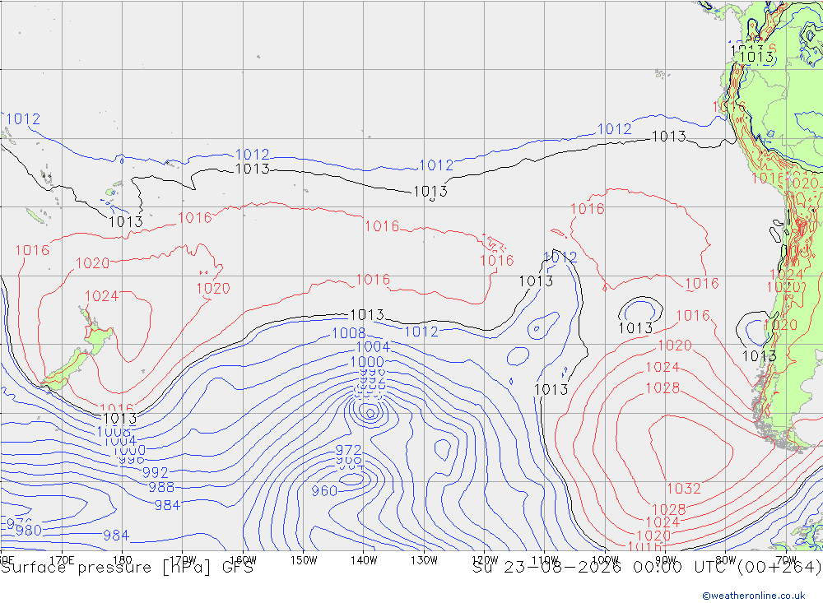The height and width of the screenshot is (603, 823).
Task: Select the 80W longitude axis label
Action: coord(726,560)
